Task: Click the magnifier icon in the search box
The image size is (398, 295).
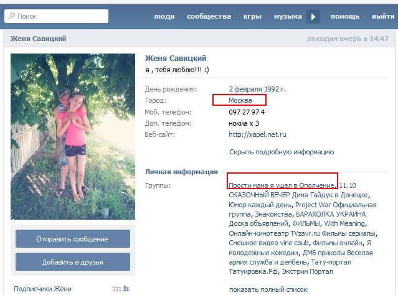Action: tap(12, 16)
